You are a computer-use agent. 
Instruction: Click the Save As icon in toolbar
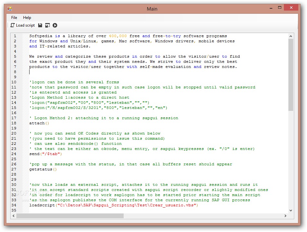(x=48, y=25)
